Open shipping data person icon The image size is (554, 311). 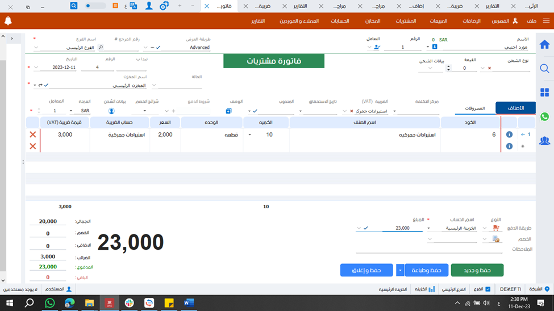click(x=111, y=111)
